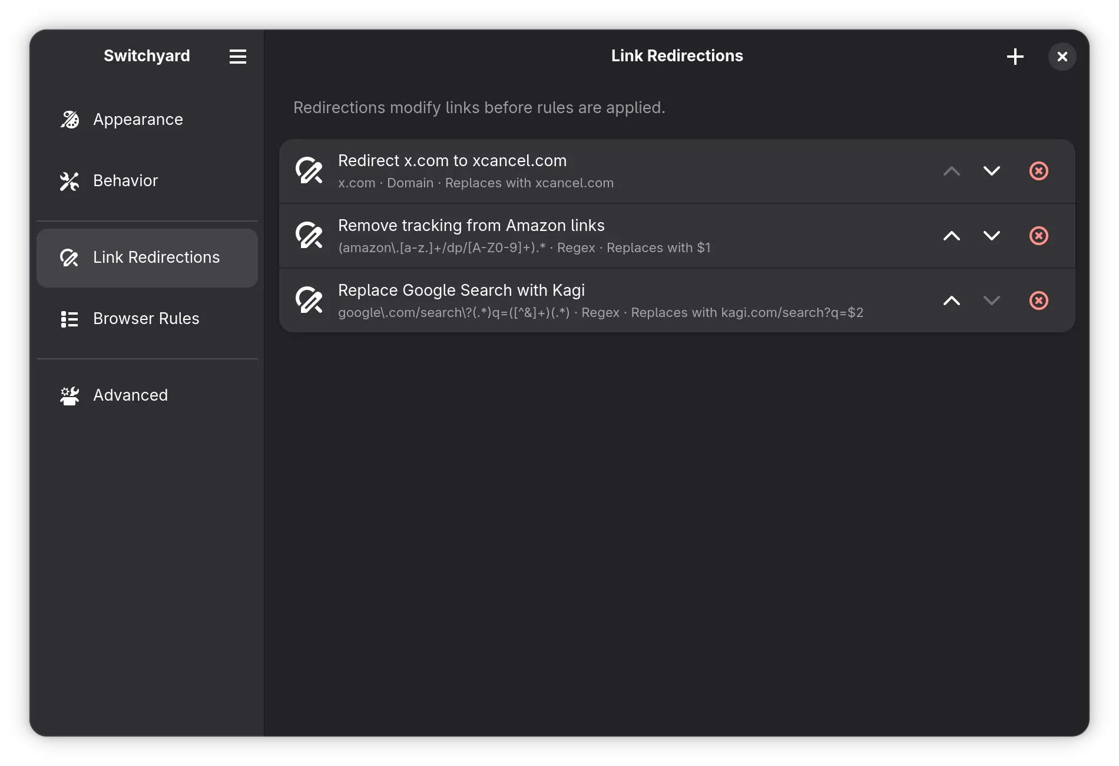Screen dimensions: 1119x766
Task: Move the x.com redirect rule down
Action: [x=992, y=171]
